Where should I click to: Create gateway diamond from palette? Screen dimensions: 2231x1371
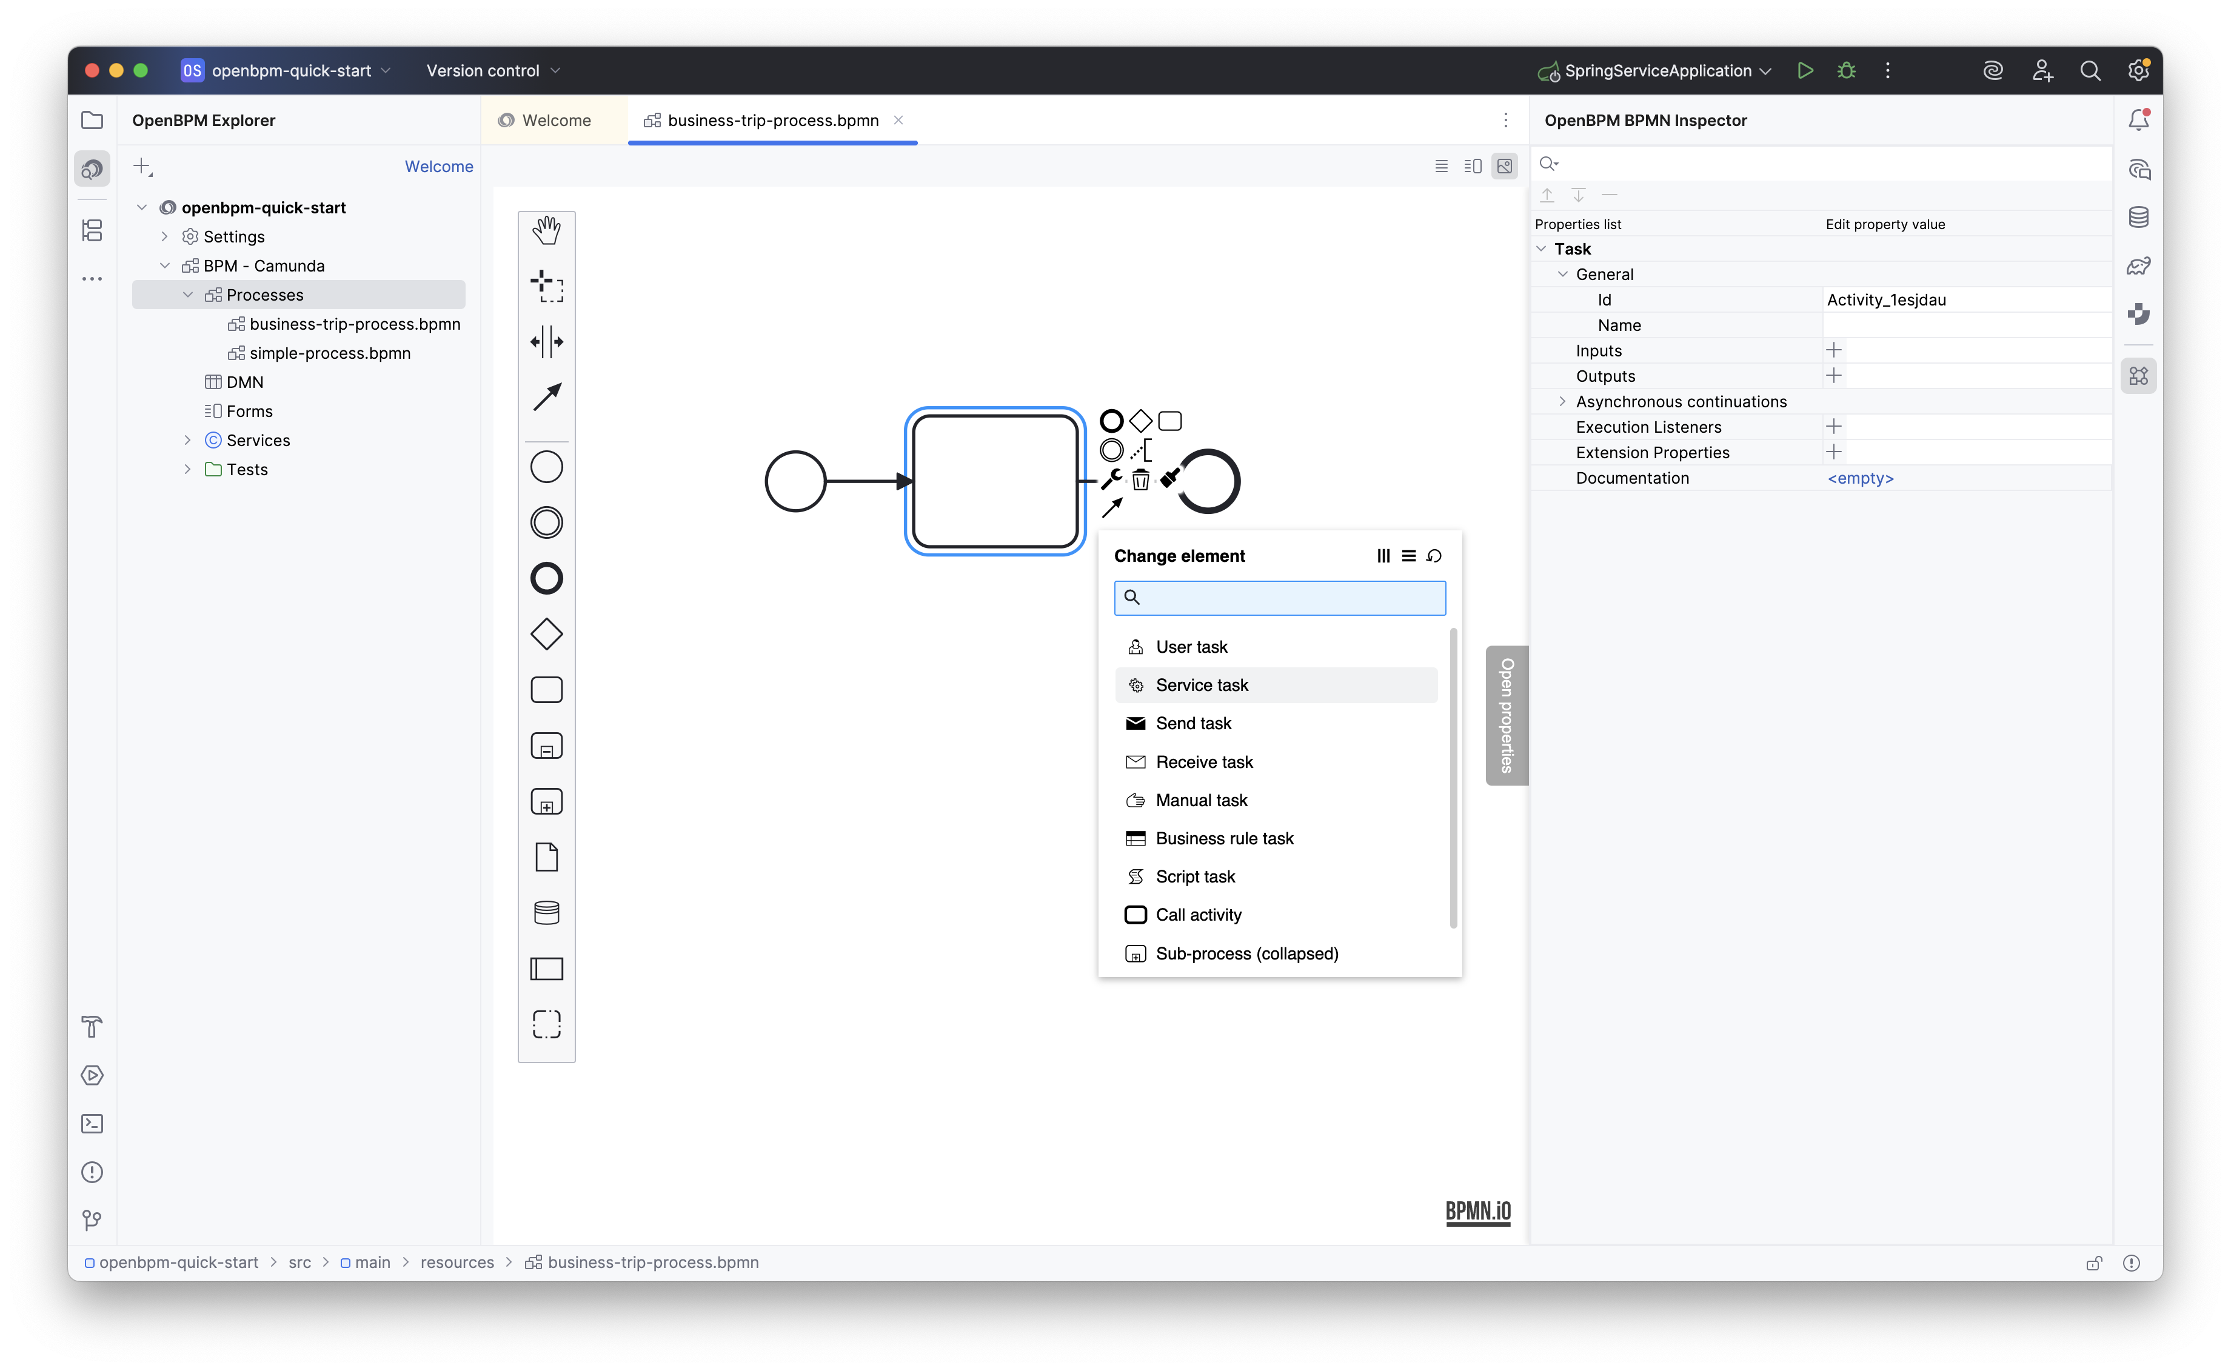tap(546, 634)
